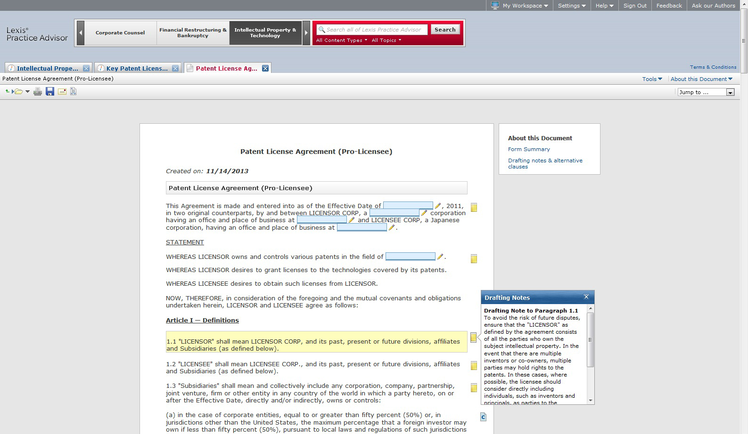
Task: Click the magnifier icon in the search box
Action: pyautogui.click(x=322, y=30)
